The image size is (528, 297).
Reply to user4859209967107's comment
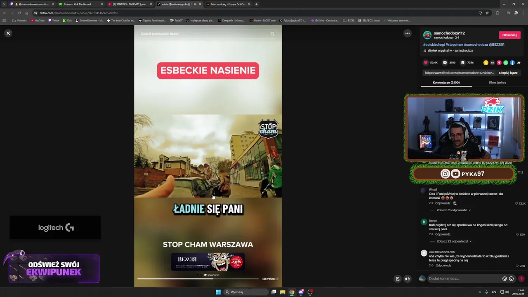(443, 266)
